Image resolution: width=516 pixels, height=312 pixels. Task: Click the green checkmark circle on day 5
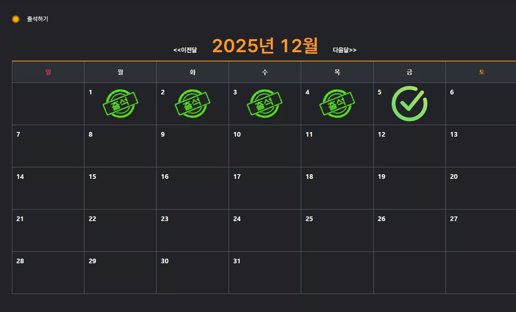tap(409, 104)
